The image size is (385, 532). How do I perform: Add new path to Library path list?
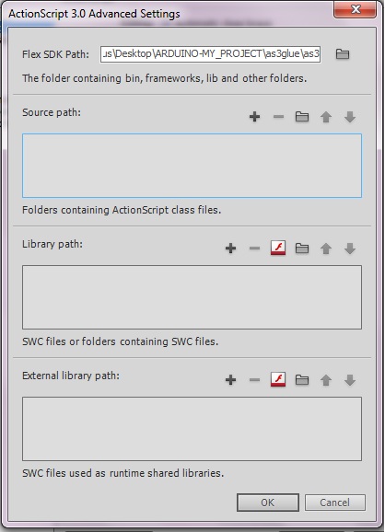pos(230,249)
